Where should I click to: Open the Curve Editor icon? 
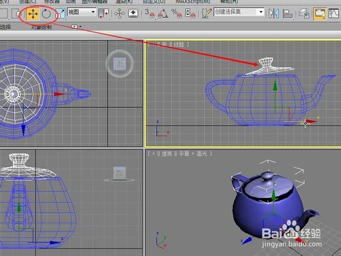tap(333, 14)
